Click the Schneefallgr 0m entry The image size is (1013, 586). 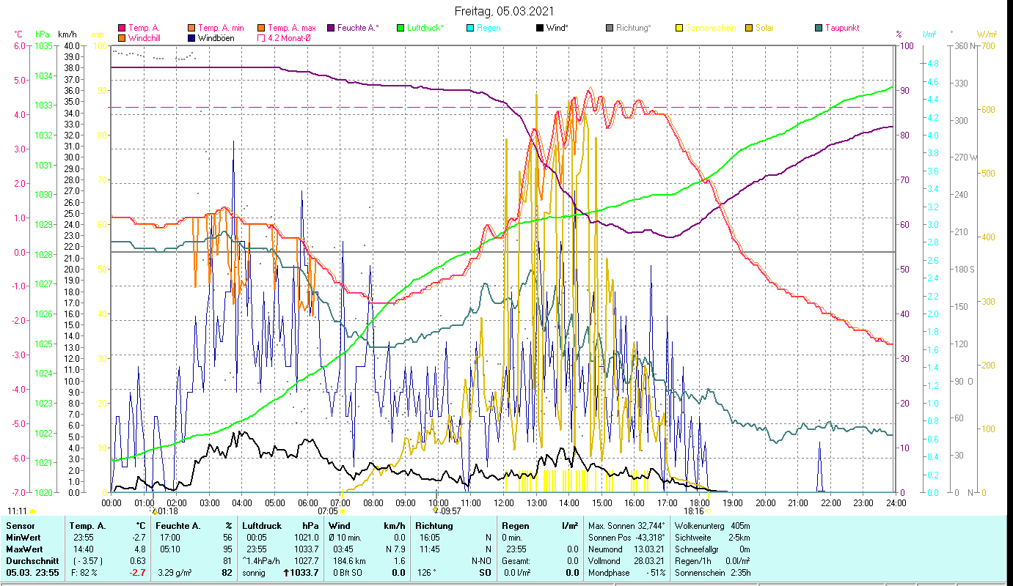coord(712,549)
